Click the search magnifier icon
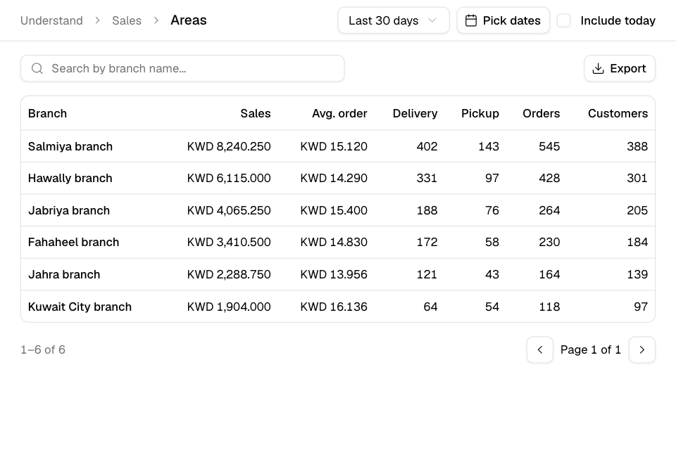 click(x=37, y=68)
